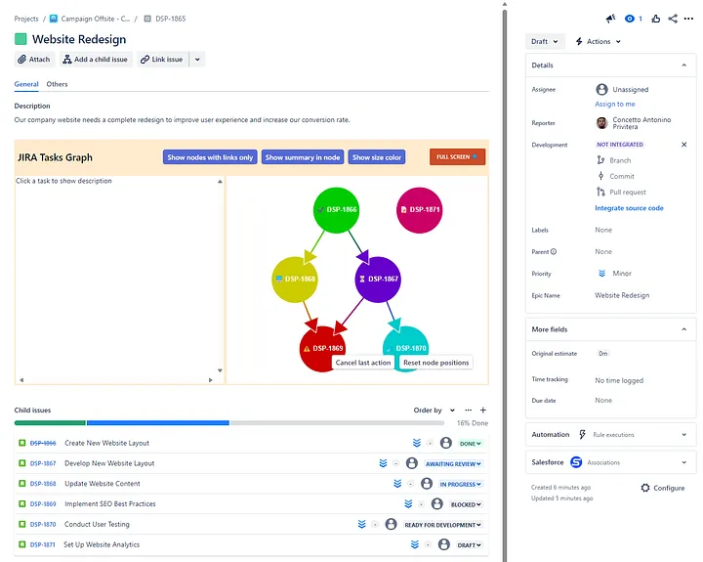The width and height of the screenshot is (703, 562).
Task: Click the plus icon in Child issues
Action: click(x=482, y=411)
